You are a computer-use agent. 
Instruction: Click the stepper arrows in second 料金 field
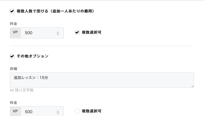pos(58,112)
